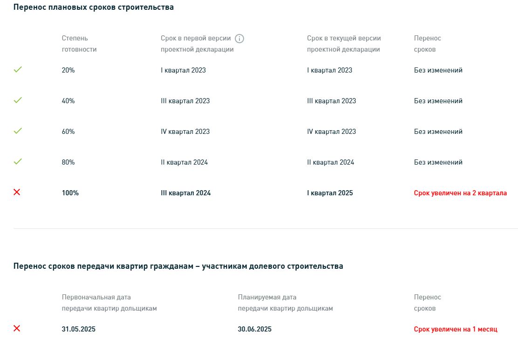
Task: Click the planned transfer date 30.06.2025
Action: [x=255, y=329]
